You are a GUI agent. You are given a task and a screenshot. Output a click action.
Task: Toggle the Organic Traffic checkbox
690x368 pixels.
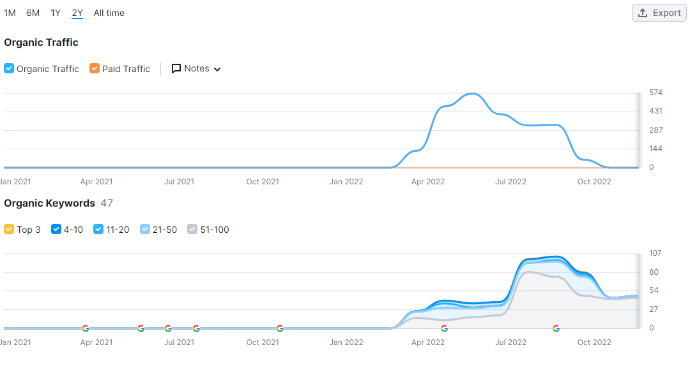coord(9,68)
